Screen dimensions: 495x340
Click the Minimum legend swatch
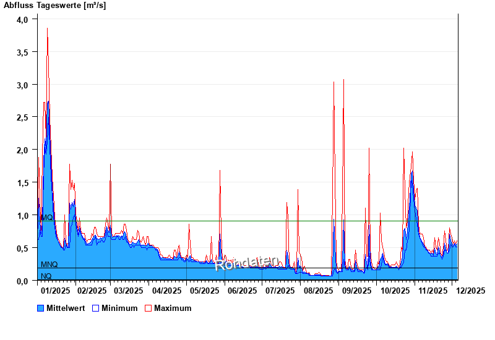coord(95,308)
